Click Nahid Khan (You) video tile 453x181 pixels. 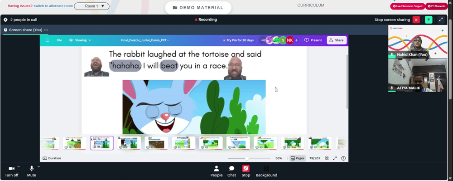(x=418, y=42)
